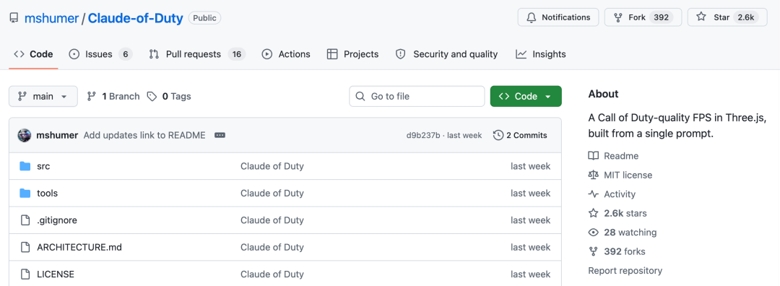
Task: Click the star count badge 2.6k
Action: (x=745, y=17)
